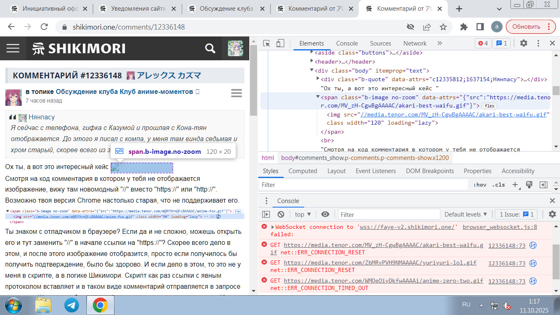The image size is (560, 315).
Task: Open the top JavaScript context dropdown
Action: pyautogui.click(x=303, y=215)
